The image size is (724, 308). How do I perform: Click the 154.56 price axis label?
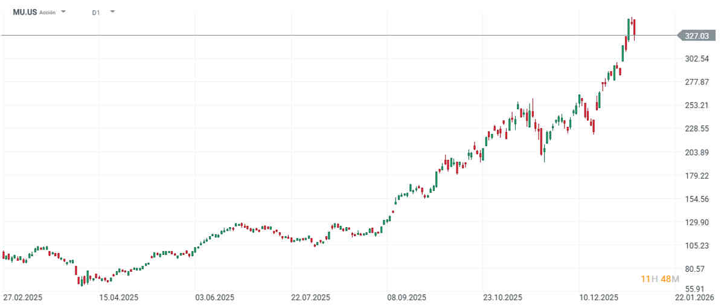point(696,199)
